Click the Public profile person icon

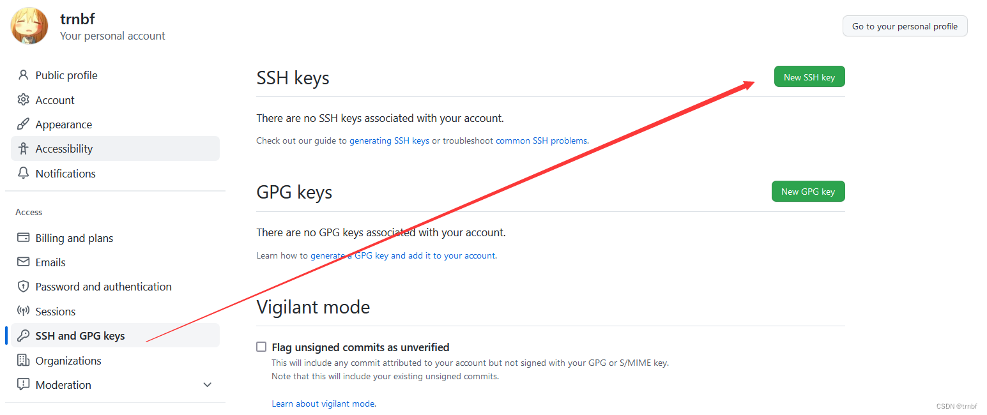coord(24,75)
